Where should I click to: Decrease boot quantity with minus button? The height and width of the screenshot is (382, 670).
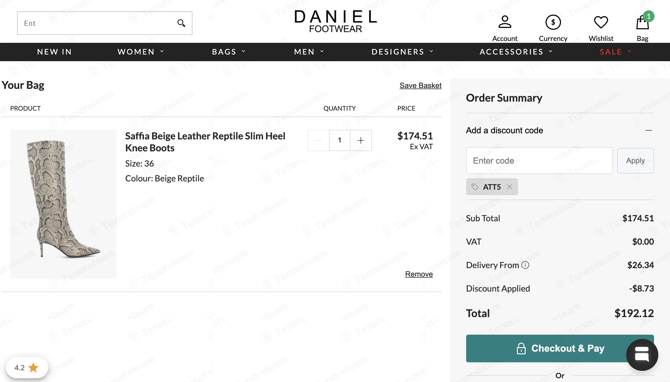coord(319,140)
